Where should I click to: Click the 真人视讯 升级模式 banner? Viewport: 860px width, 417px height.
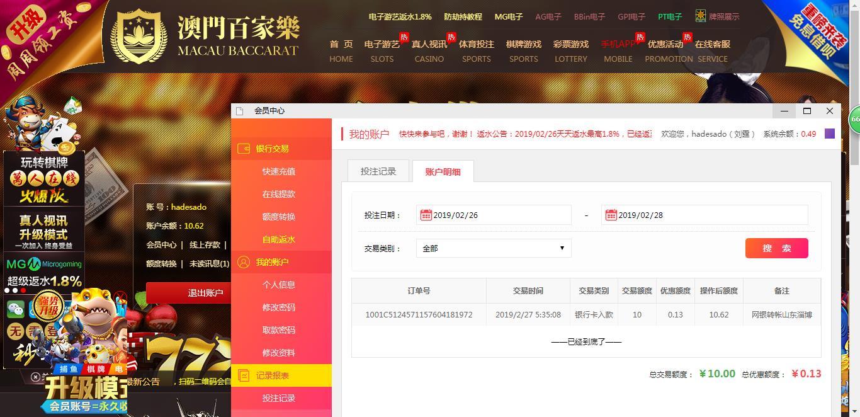(x=43, y=231)
